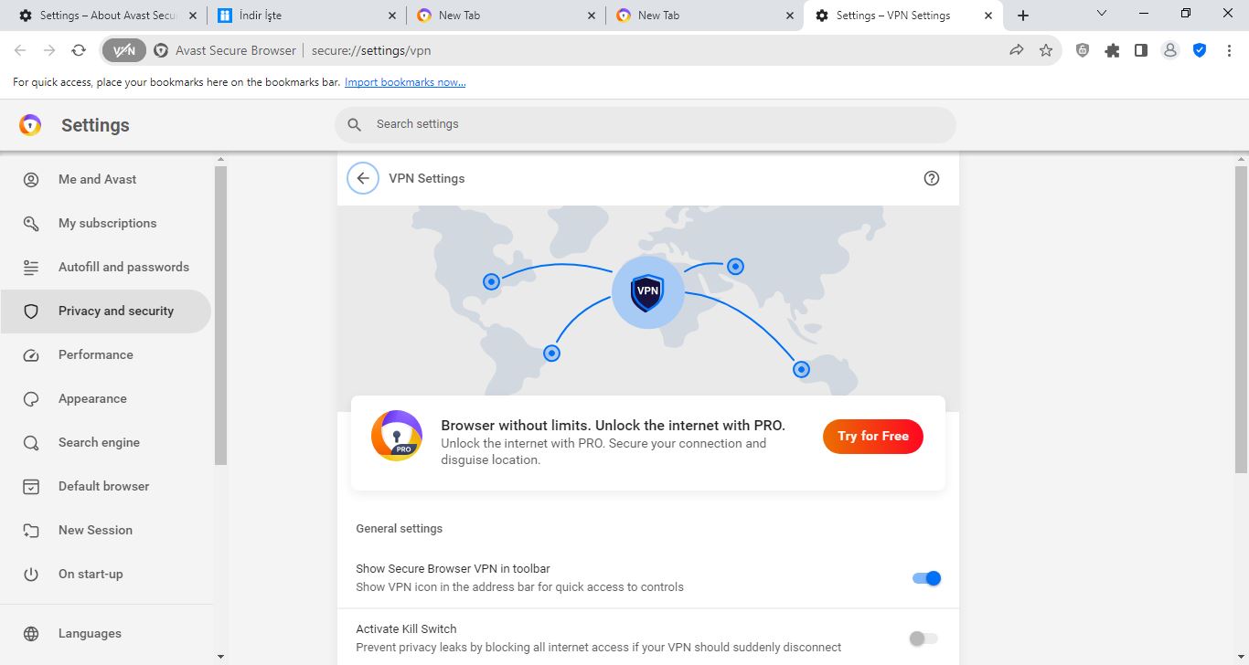The height and width of the screenshot is (665, 1249).
Task: Click the blue Avast security shield icon
Action: tap(1200, 50)
